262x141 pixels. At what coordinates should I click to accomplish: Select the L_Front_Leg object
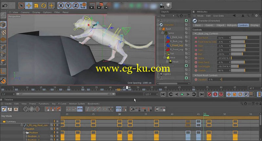(x=177, y=45)
